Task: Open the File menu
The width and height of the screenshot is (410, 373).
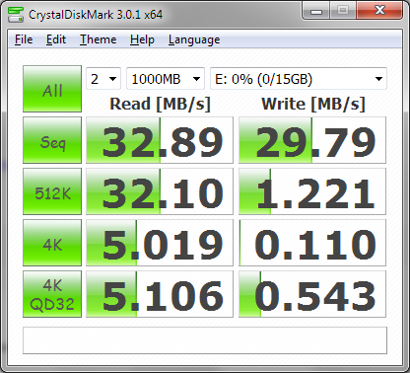Action: point(24,39)
